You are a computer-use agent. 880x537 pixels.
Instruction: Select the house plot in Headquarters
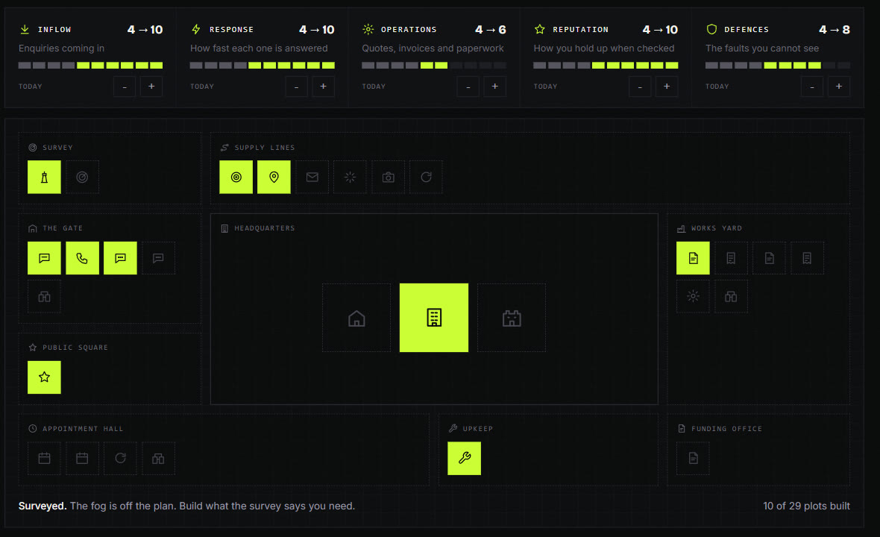click(356, 318)
